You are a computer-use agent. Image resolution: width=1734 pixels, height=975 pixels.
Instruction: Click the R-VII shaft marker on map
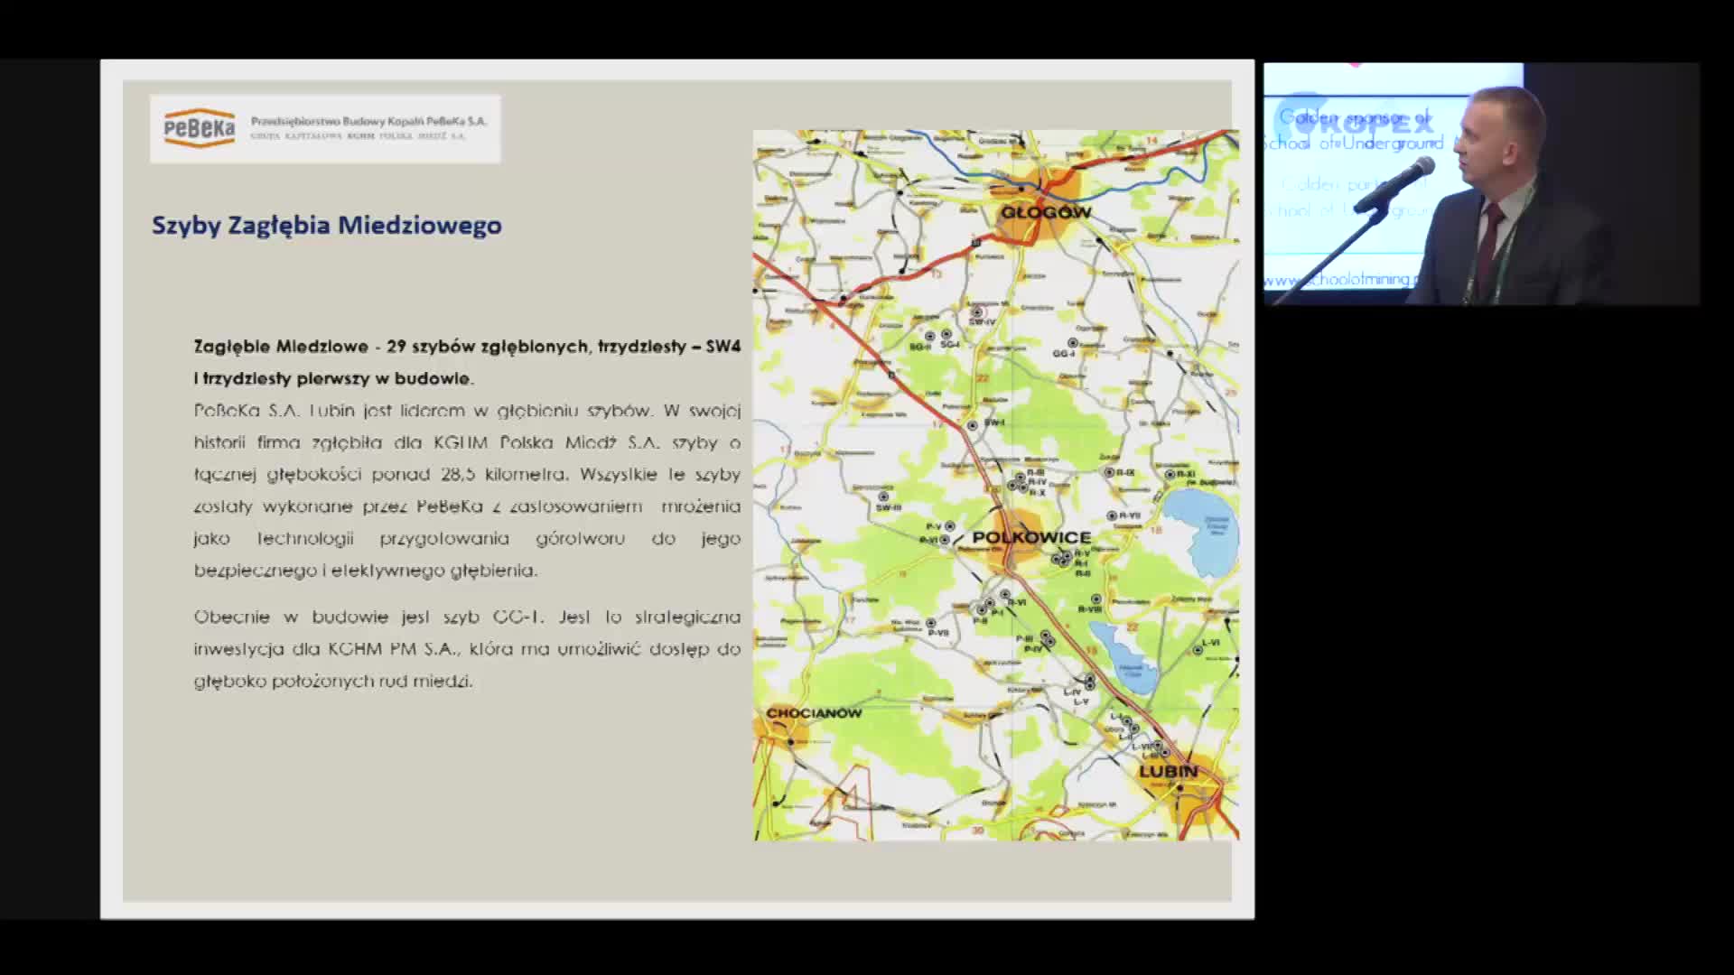pos(1112,515)
